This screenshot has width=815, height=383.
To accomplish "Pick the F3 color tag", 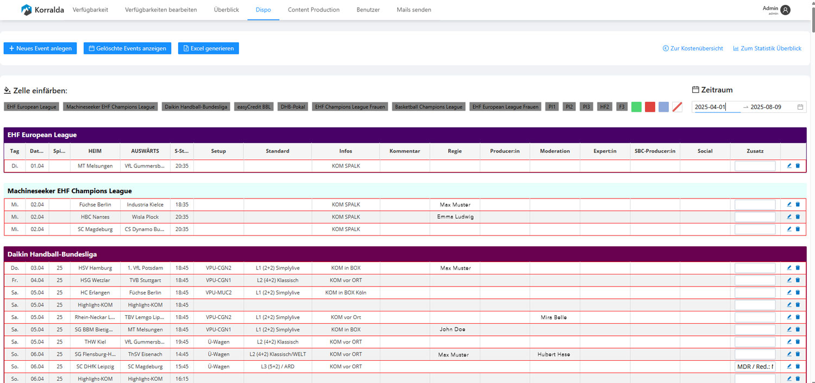I will click(622, 107).
